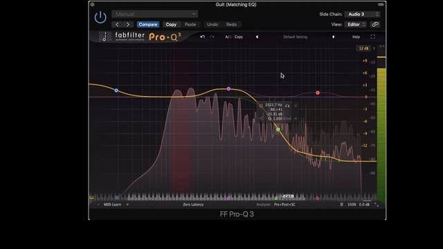This screenshot has width=443, height=249.
Task: Click the green band marker on keyboard
Action: pyautogui.click(x=276, y=199)
